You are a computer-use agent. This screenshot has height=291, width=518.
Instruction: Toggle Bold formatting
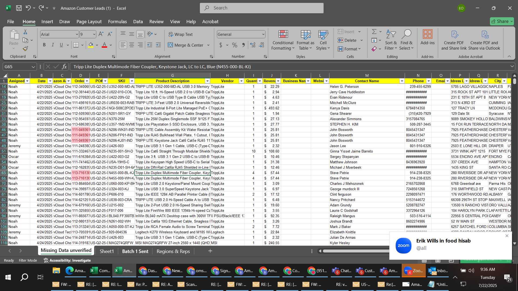click(44, 45)
